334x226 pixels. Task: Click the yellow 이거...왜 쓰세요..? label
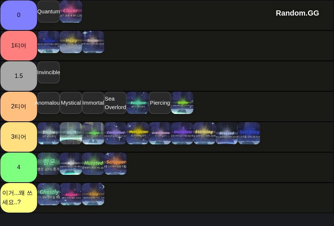click(19, 198)
